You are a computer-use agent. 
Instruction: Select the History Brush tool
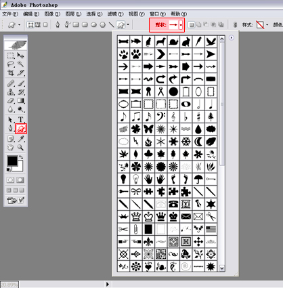[x=20, y=92]
